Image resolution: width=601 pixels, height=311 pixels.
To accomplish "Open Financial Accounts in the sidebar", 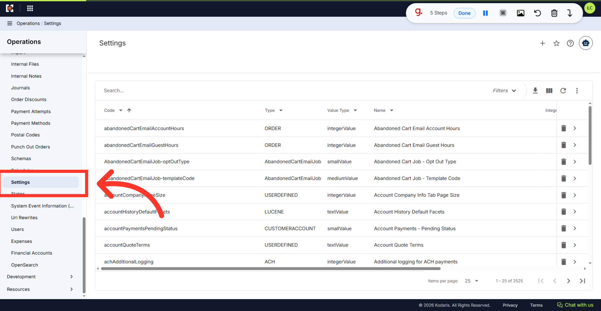I will coord(32,253).
